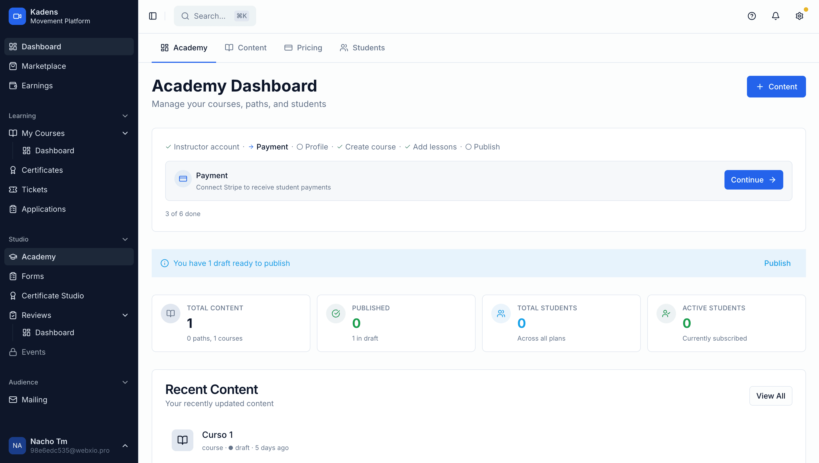Image resolution: width=819 pixels, height=463 pixels.
Task: Click the Curso 1 book icon
Action: pos(182,440)
